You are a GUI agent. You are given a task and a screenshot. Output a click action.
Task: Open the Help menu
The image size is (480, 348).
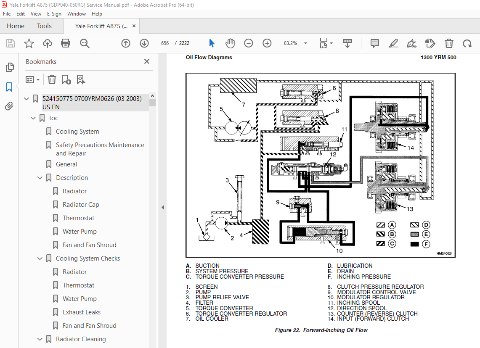tap(97, 14)
